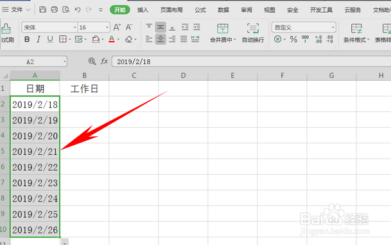Screen dimensions: 391x245
Task: Open the 文件 menu
Action: (16, 10)
